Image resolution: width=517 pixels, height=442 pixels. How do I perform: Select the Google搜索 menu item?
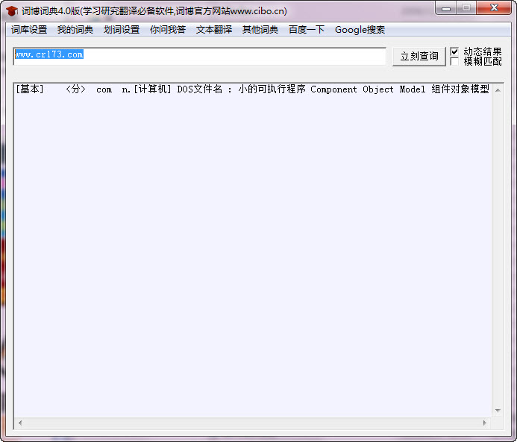[x=360, y=30]
